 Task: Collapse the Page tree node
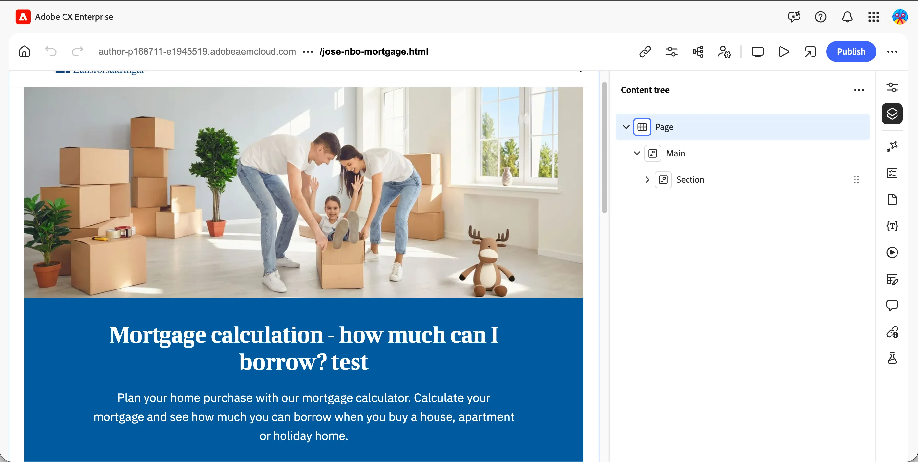[x=626, y=127]
